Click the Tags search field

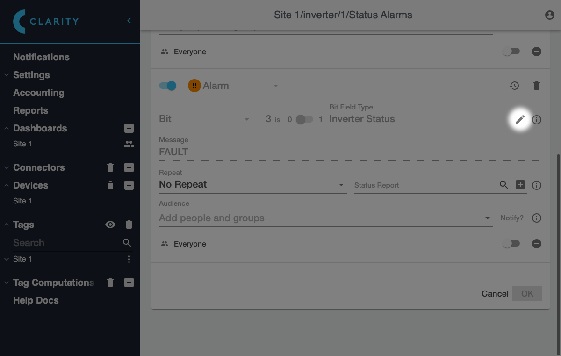(65, 243)
